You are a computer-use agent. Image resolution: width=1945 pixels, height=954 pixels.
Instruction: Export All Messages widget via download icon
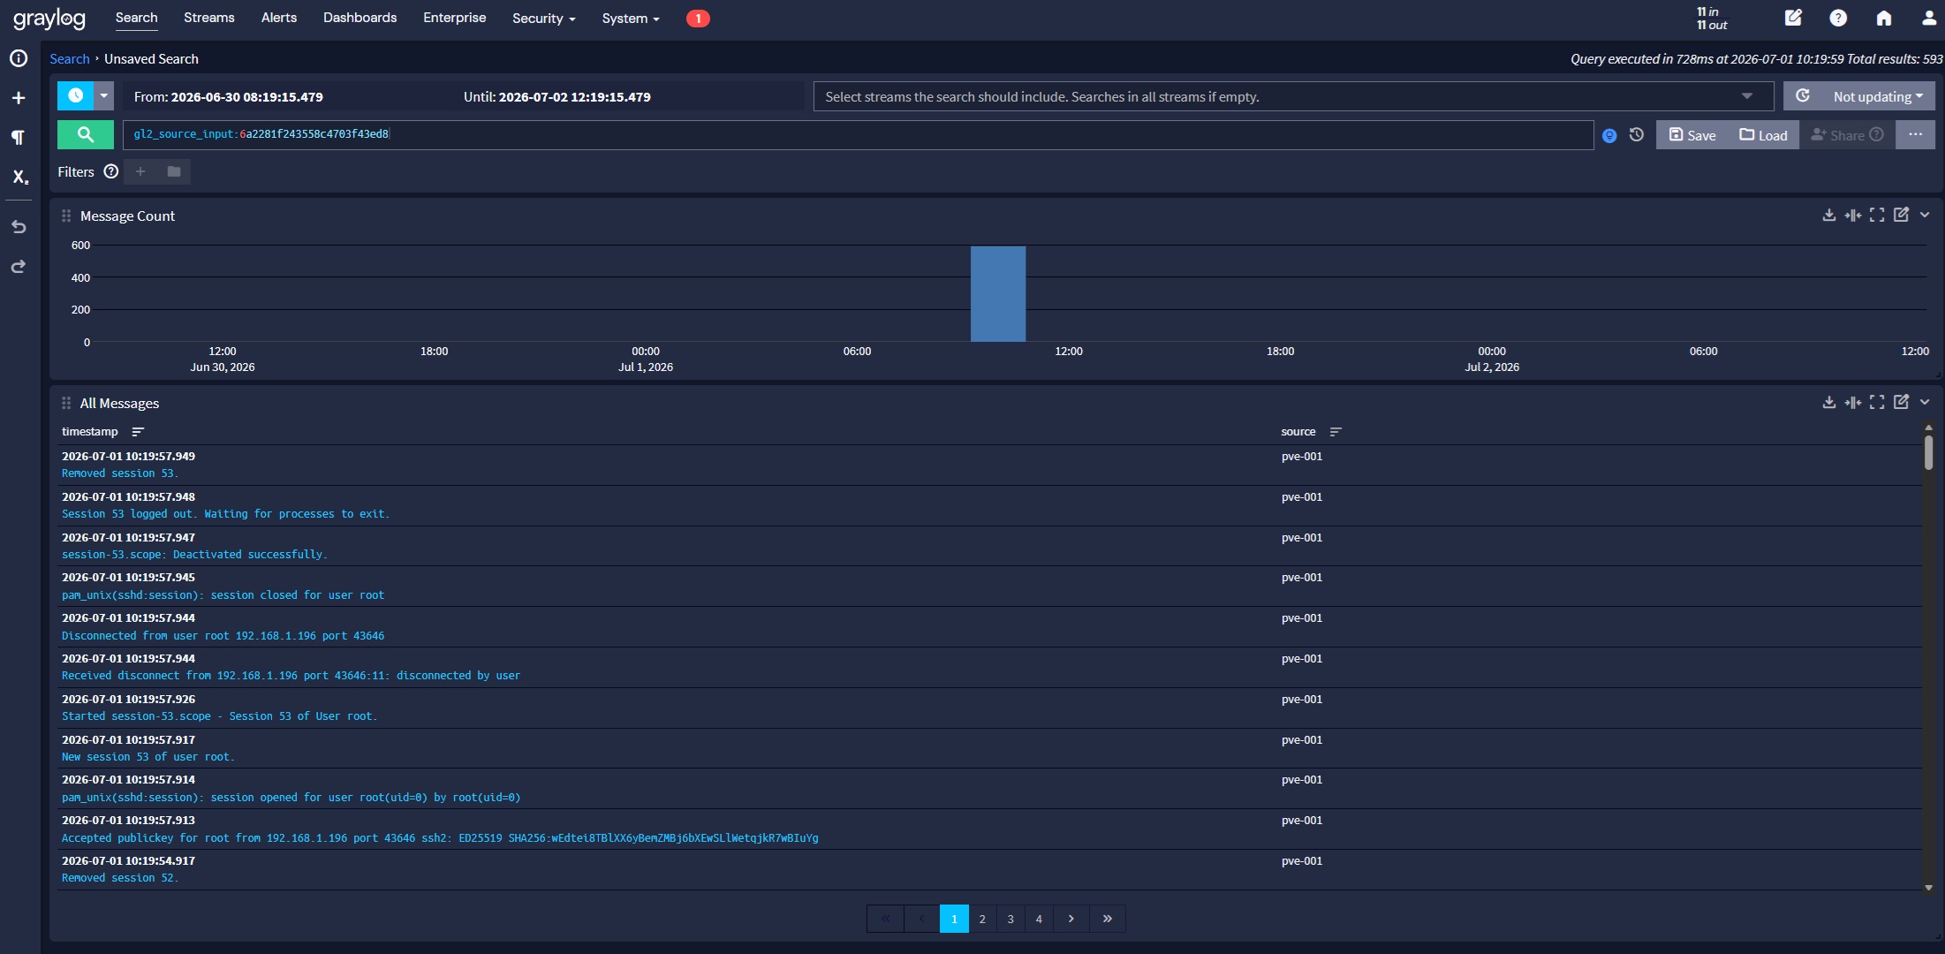[1829, 403]
